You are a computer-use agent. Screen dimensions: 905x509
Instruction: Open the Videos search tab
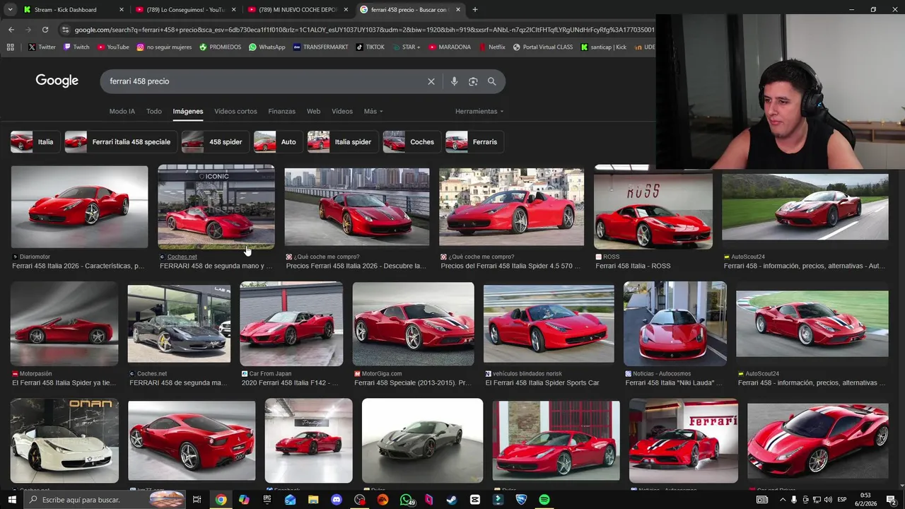[342, 111]
